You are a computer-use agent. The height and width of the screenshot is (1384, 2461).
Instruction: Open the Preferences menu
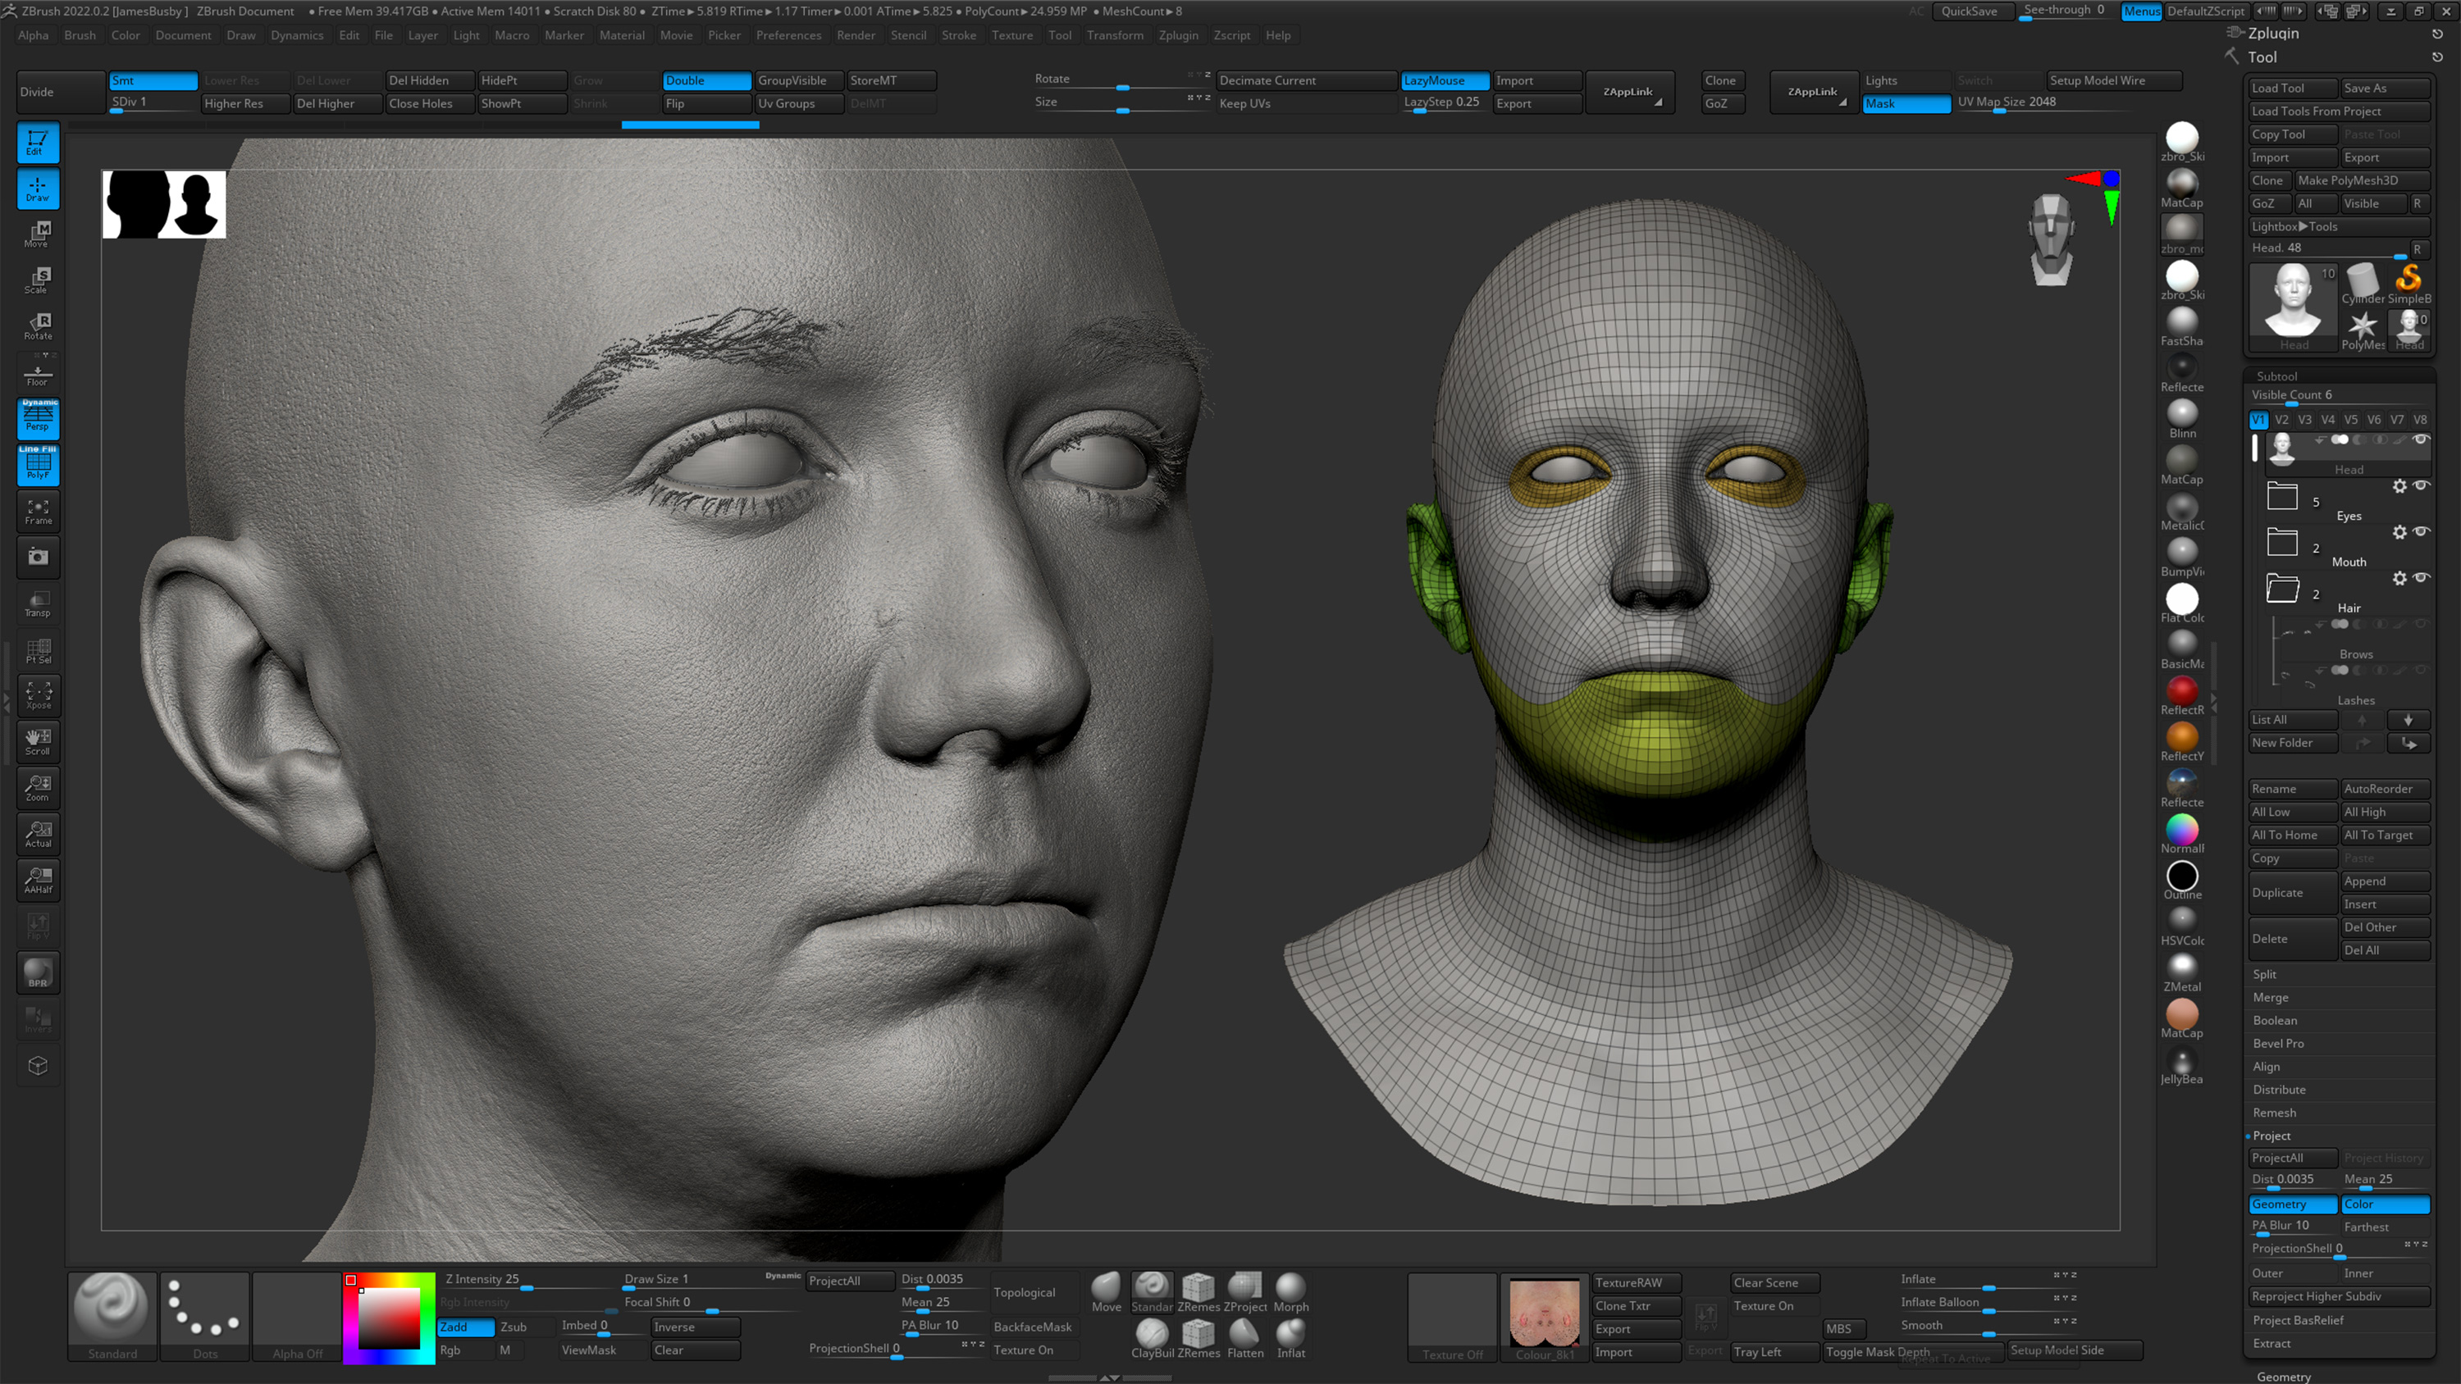coord(789,35)
